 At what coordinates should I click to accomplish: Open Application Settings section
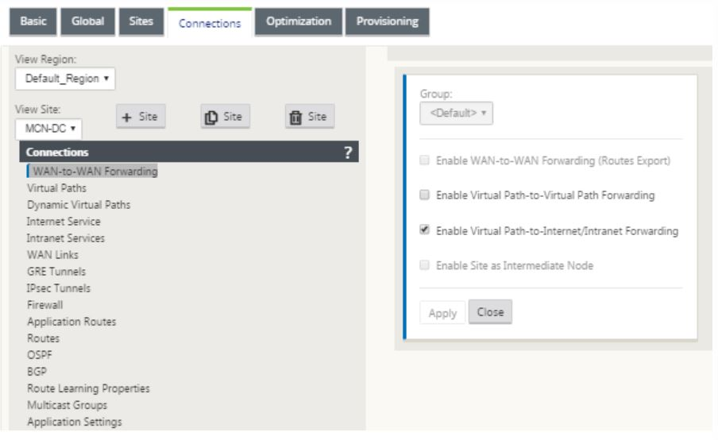75,423
